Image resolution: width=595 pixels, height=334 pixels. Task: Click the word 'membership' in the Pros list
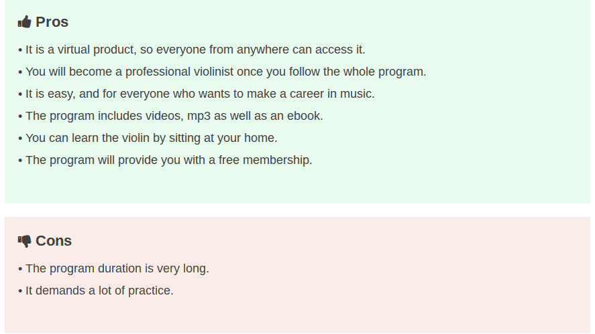coord(276,160)
